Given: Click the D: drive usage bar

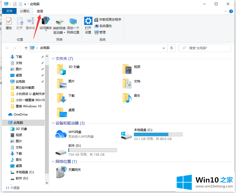Looking at the screenshot, I should coord(92,150).
